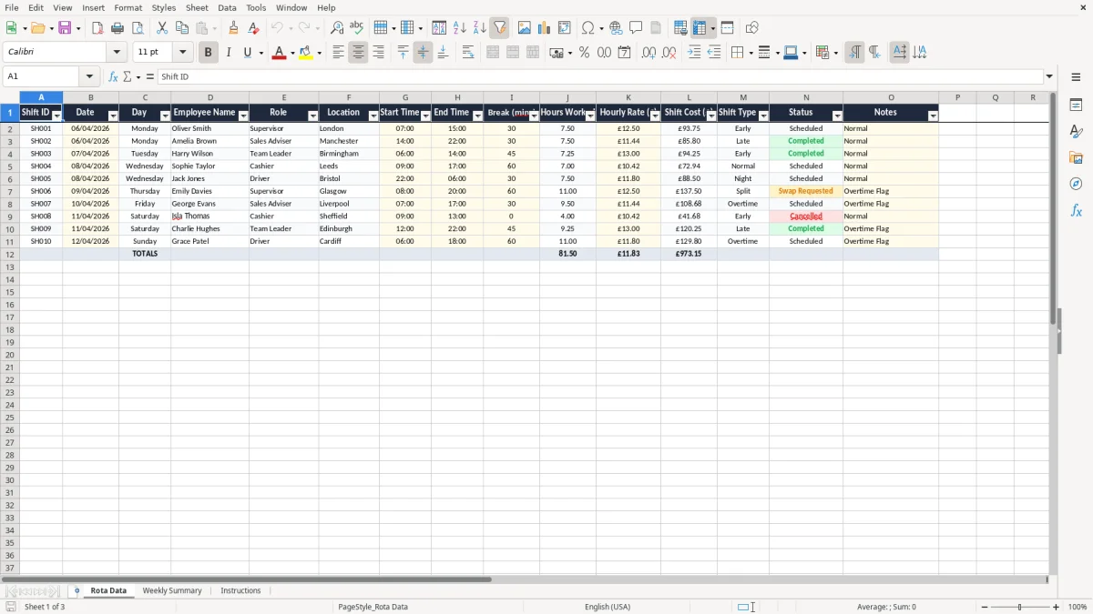Switch to the Instructions sheet tab
Viewport: 1093px width, 614px height.
tap(240, 590)
